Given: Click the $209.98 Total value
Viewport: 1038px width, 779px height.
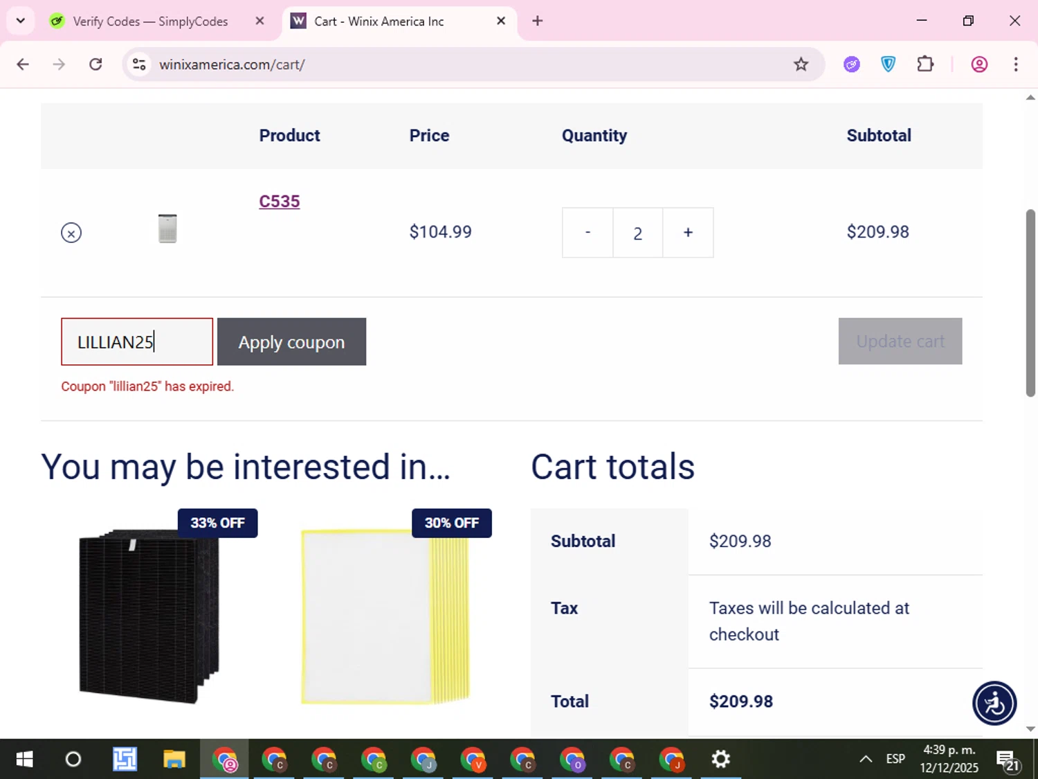Looking at the screenshot, I should pos(741,701).
